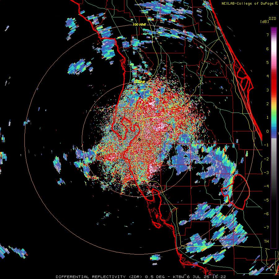Click the 7 value on color scale

268,35
